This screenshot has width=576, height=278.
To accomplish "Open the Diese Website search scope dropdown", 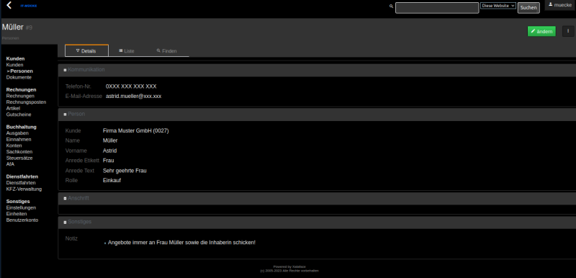I will tap(498, 6).
